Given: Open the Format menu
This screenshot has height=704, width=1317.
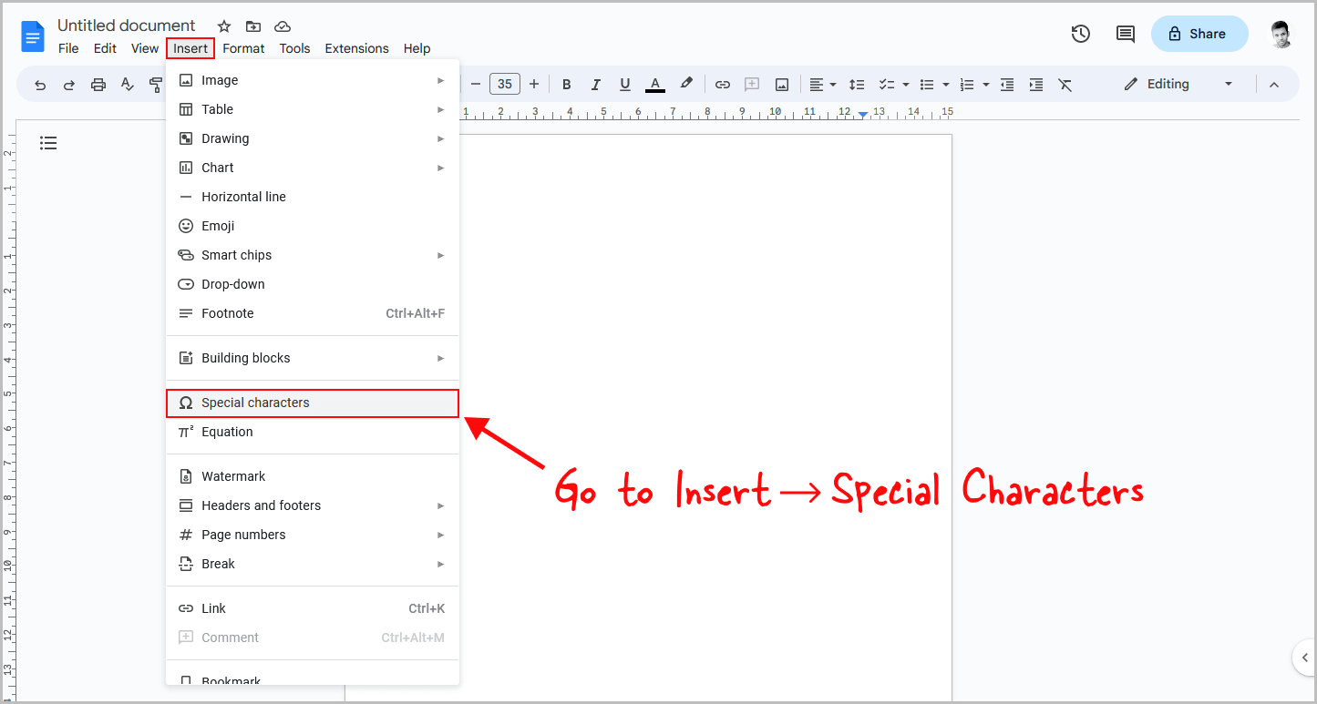Looking at the screenshot, I should [242, 48].
